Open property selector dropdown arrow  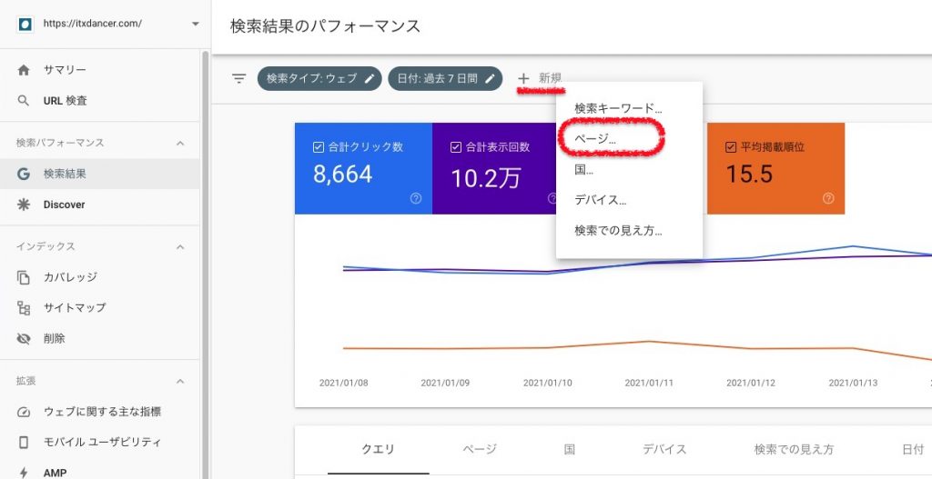[x=195, y=25]
